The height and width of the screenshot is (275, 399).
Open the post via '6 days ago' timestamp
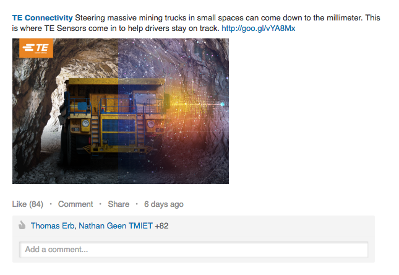pos(163,204)
